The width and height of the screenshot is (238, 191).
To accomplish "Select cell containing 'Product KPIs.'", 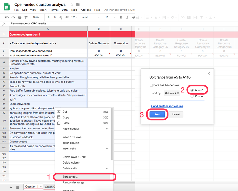I will click(48, 86).
